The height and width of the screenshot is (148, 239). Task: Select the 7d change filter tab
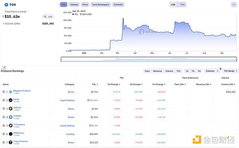[x=193, y=71]
